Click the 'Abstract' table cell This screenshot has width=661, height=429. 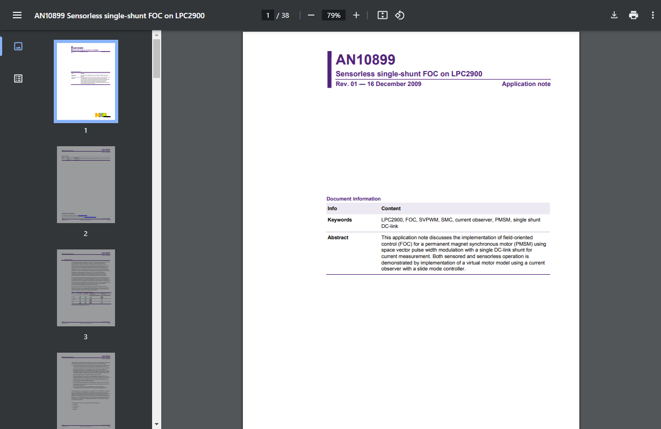(x=338, y=238)
